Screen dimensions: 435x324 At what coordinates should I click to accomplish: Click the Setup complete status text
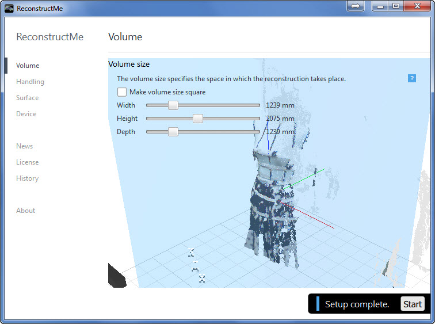(357, 304)
